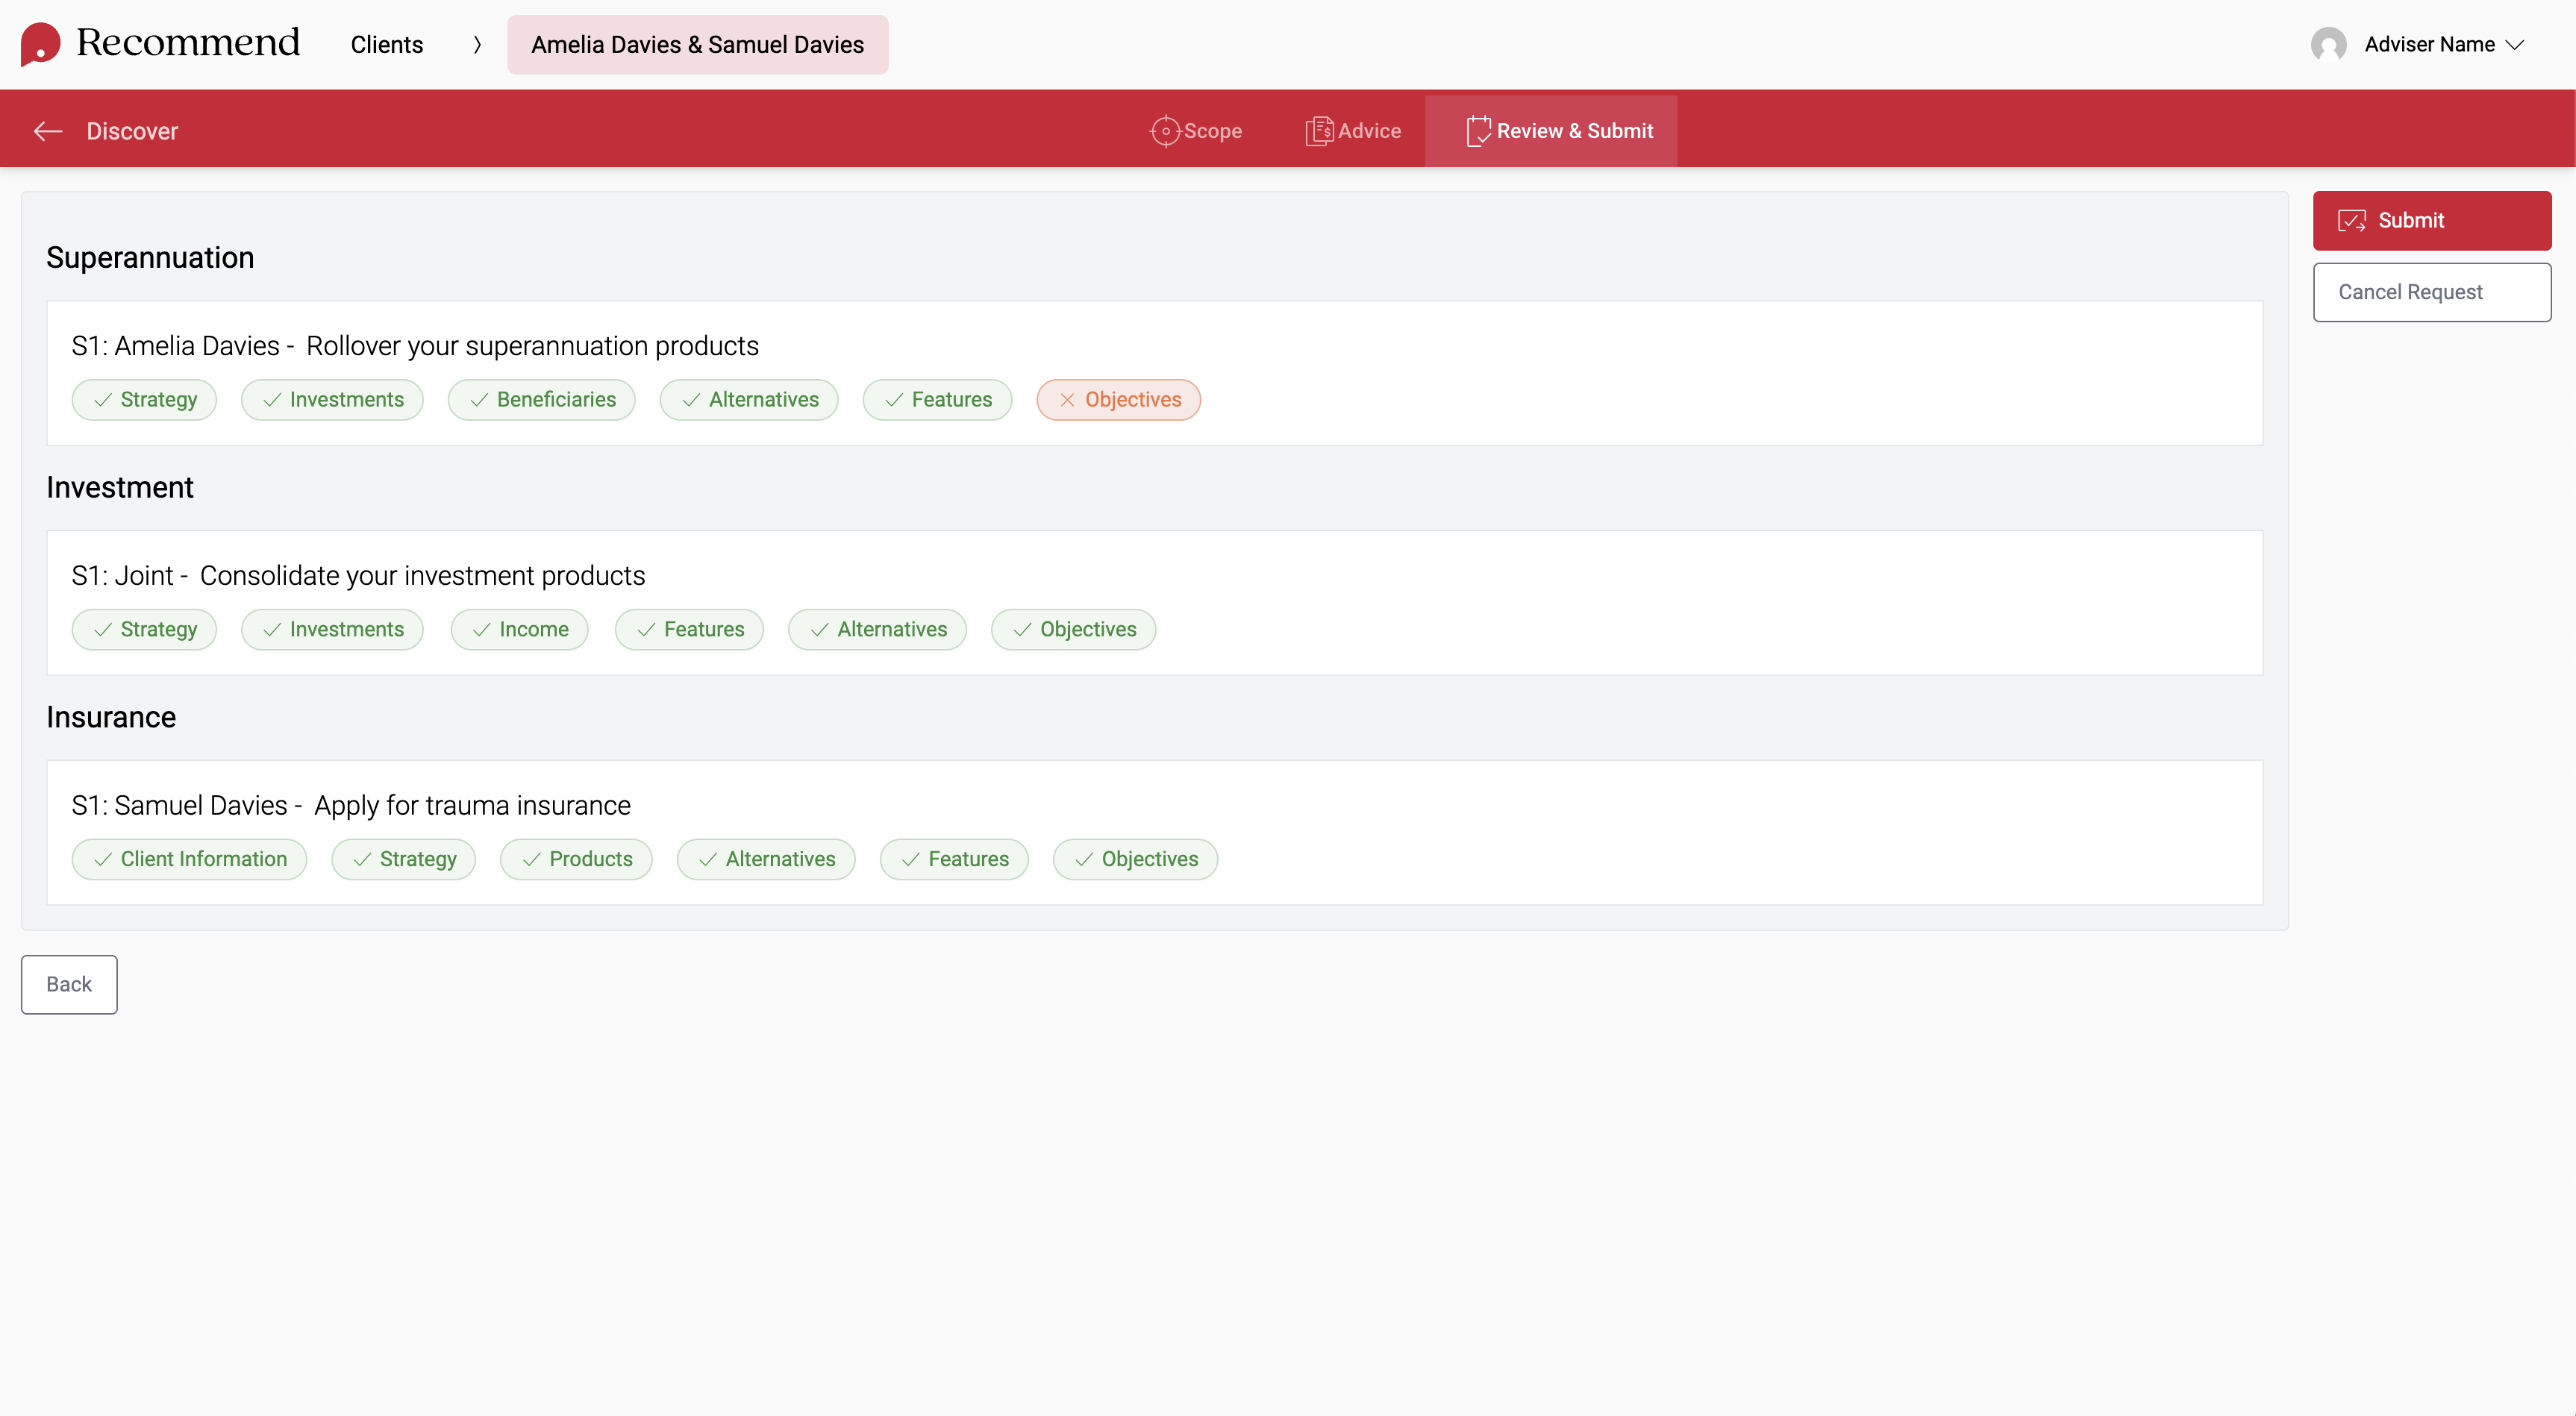Viewport: 2576px width, 1416px height.
Task: Click the Recommend logo icon
Action: tap(40, 44)
